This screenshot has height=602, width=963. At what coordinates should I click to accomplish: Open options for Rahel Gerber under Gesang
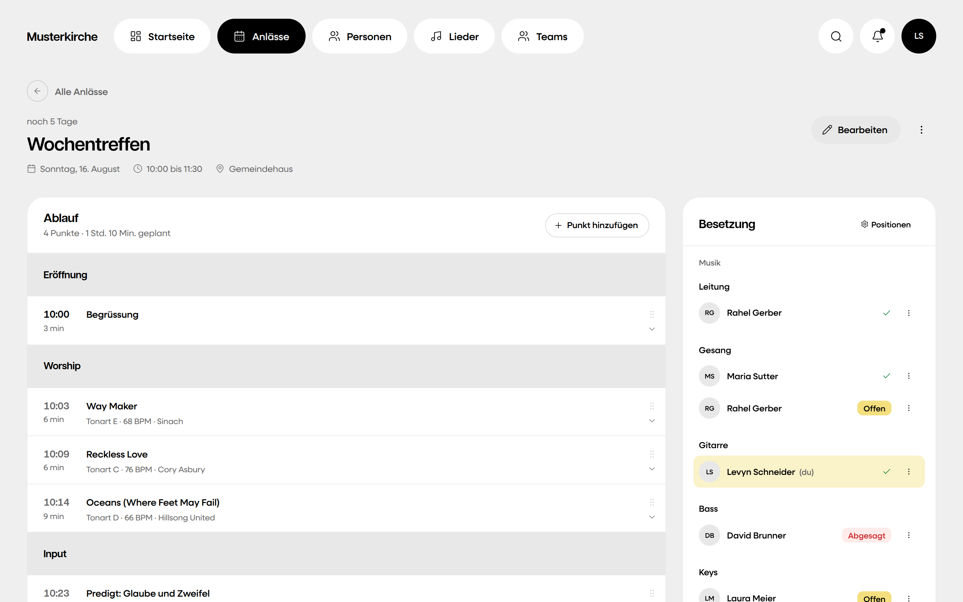coord(908,408)
